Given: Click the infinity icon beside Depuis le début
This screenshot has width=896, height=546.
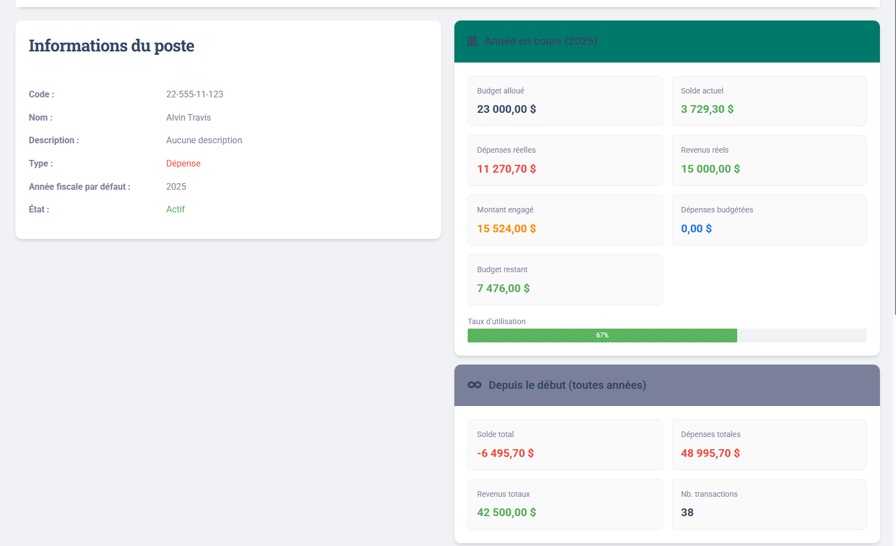Looking at the screenshot, I should click(474, 385).
